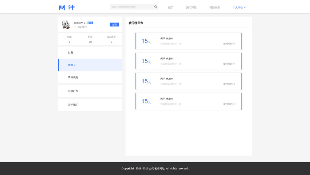This screenshot has width=310, height=175.
Task: Click the user avatar image
Action: (x=66, y=25)
